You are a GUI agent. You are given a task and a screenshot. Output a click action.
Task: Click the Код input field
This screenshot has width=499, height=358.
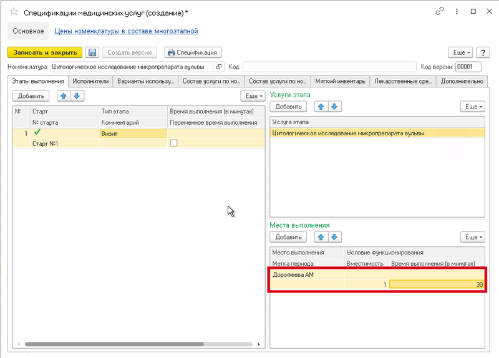coord(329,67)
